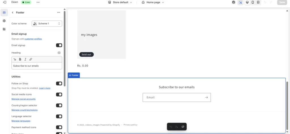Switch to mobile preview icon
Viewport: 290px width, 134px height.
click(253, 2)
